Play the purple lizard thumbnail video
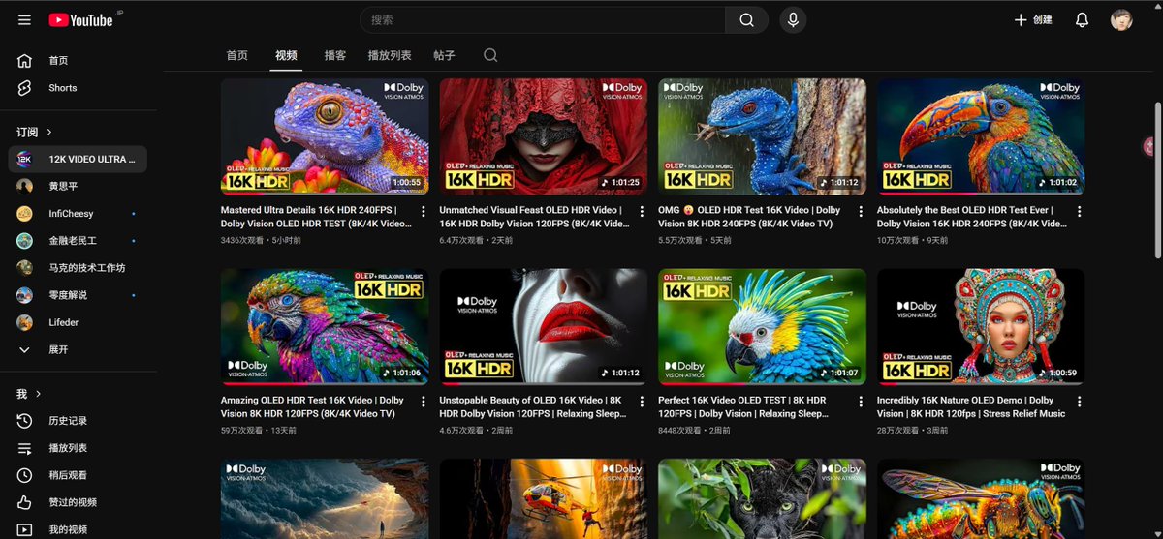1163x539 pixels. coord(325,136)
